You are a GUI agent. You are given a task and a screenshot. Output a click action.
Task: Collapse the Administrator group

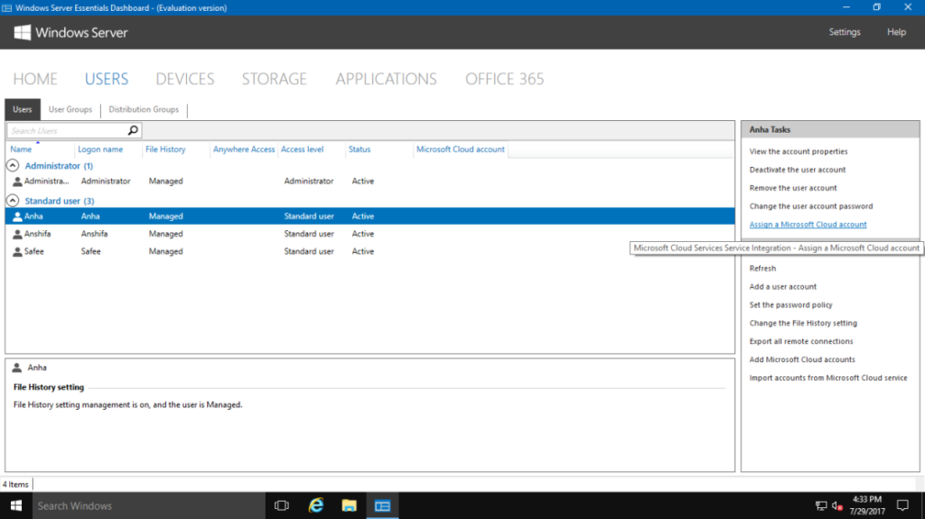pyautogui.click(x=13, y=166)
